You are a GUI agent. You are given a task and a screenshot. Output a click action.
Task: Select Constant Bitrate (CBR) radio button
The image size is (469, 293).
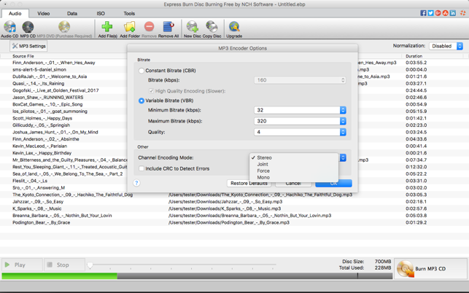coord(142,71)
